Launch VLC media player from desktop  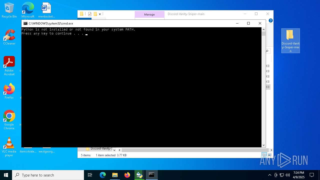(x=9, y=147)
